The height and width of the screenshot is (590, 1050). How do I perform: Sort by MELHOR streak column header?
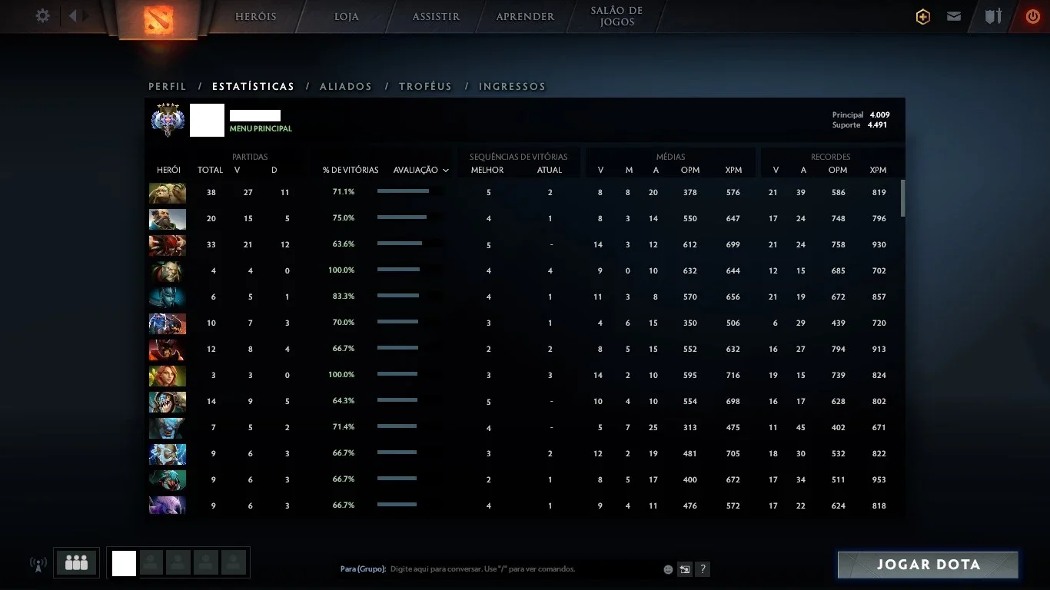point(487,170)
